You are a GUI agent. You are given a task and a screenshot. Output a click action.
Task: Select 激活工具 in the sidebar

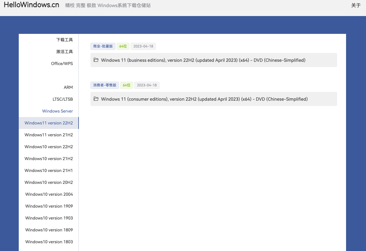point(65,52)
